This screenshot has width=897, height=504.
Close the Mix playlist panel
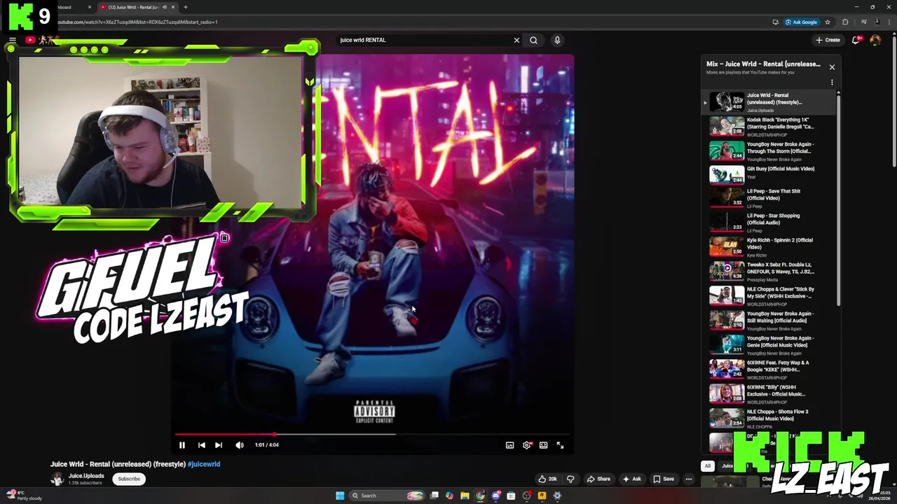click(832, 67)
